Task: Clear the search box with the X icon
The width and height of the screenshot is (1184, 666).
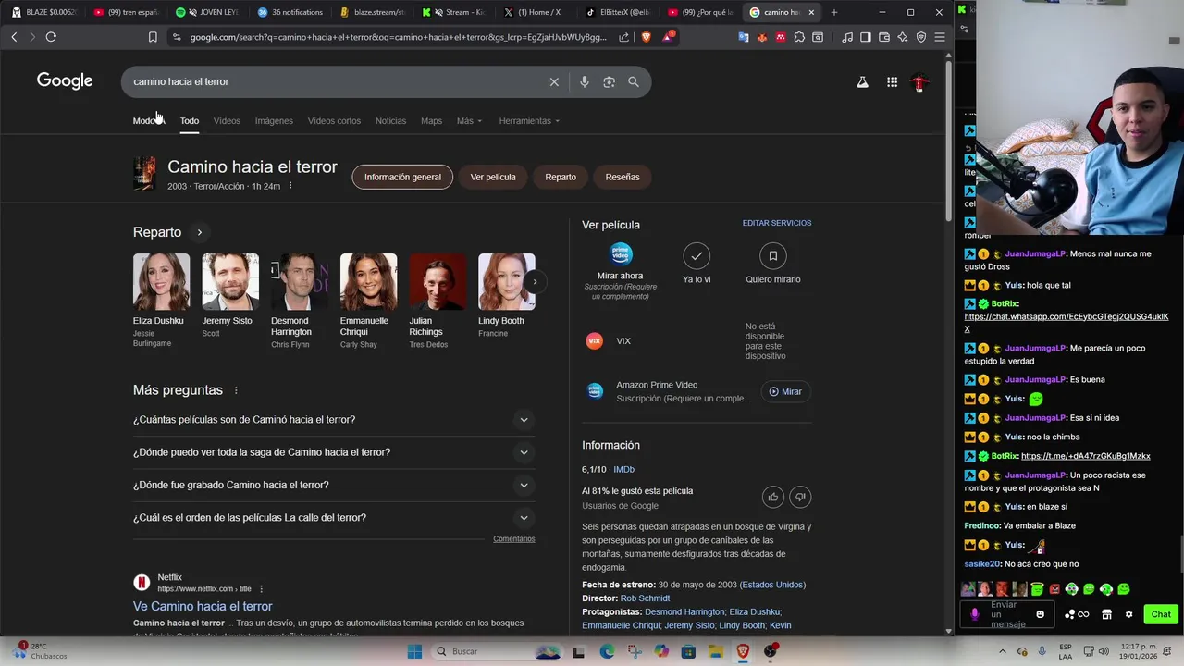Action: [x=554, y=81]
